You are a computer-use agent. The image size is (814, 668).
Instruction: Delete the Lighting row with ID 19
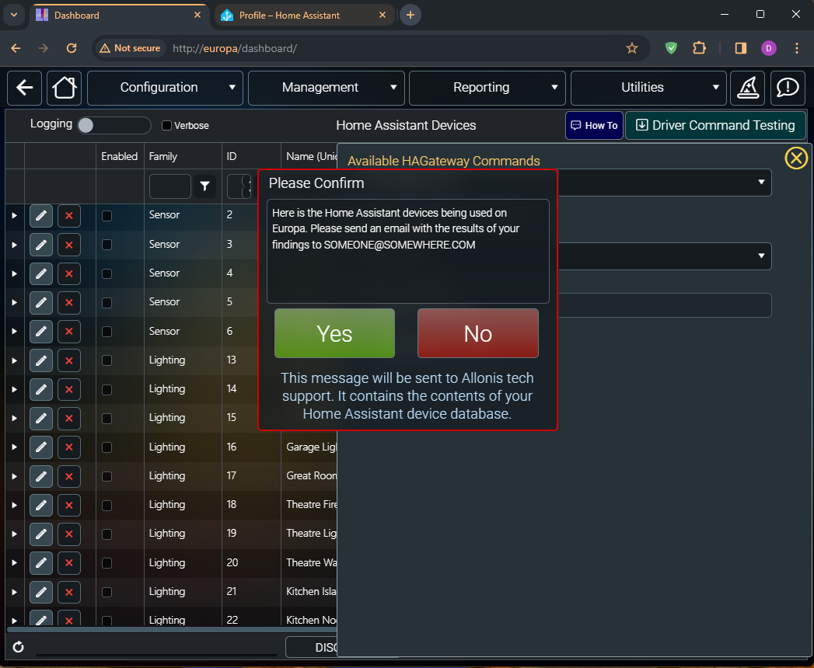(x=69, y=534)
